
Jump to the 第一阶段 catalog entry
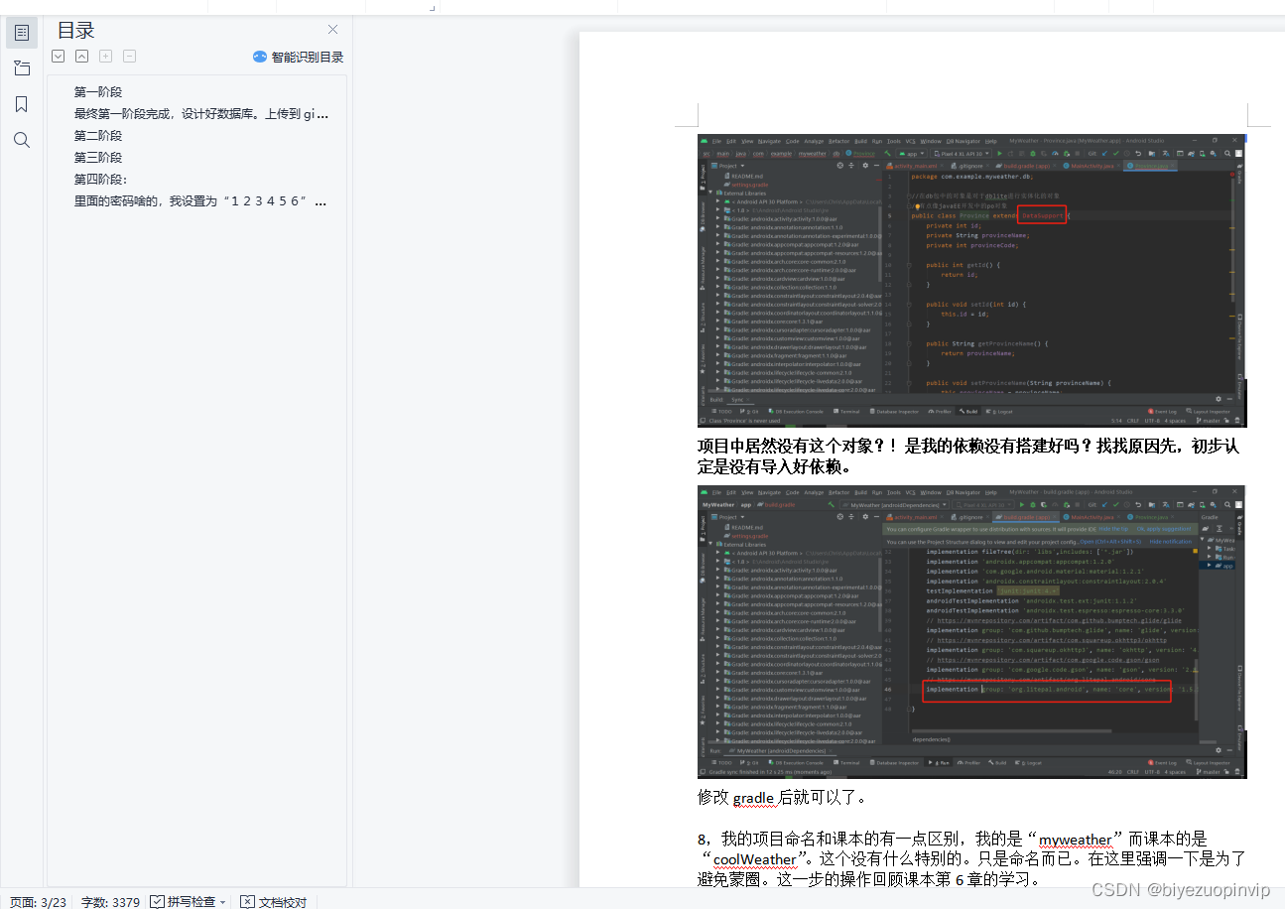97,90
